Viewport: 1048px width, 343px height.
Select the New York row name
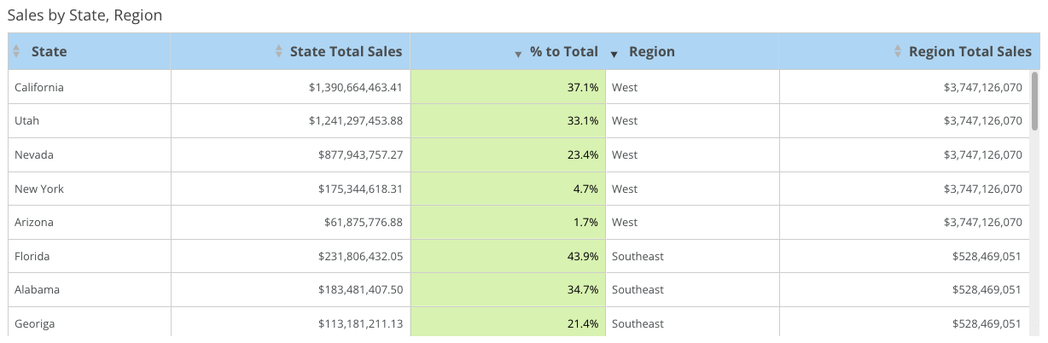(x=39, y=189)
